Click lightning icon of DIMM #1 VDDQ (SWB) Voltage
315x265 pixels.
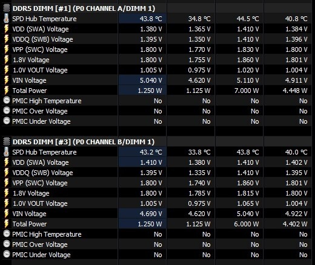tap(7, 39)
